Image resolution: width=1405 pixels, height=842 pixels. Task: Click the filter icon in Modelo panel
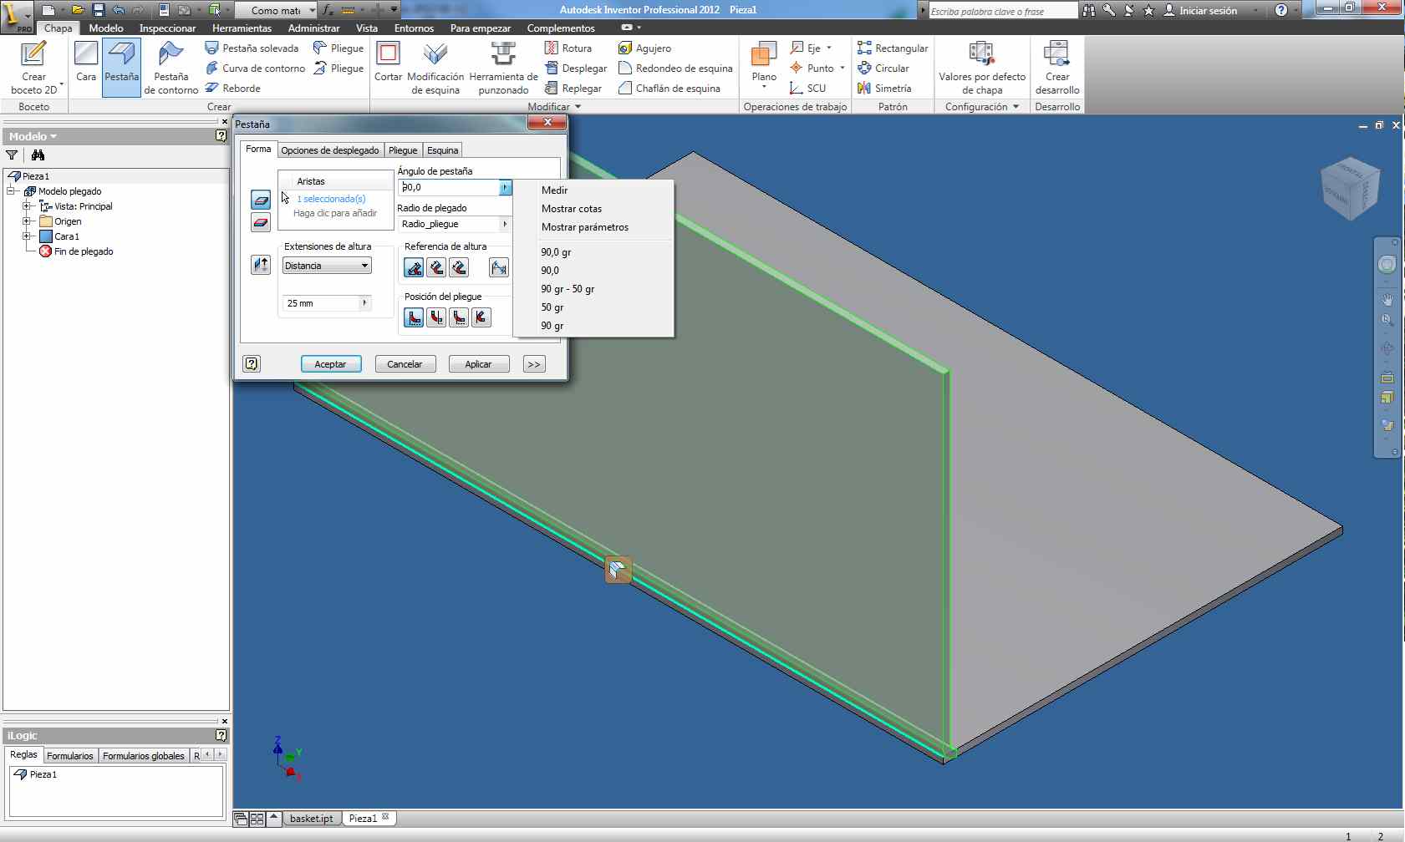click(12, 155)
